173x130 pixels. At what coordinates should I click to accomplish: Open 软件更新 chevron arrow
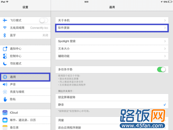pos(165,28)
